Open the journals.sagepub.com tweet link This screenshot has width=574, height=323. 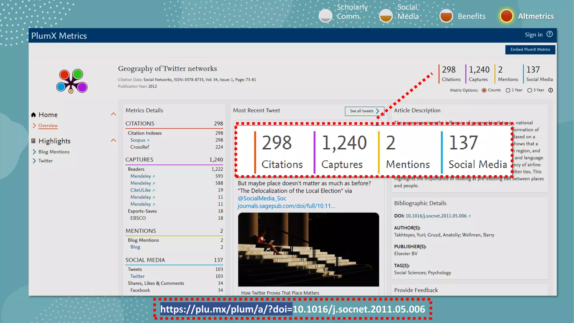pyautogui.click(x=286, y=206)
